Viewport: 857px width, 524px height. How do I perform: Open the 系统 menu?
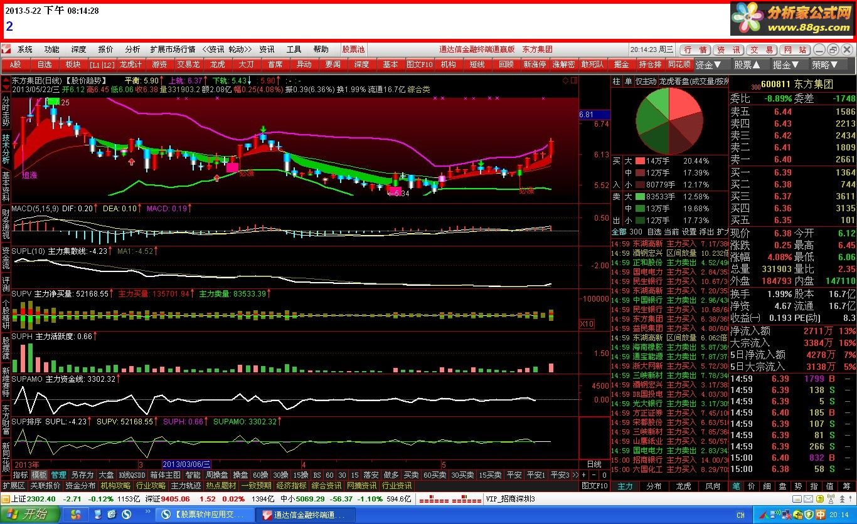(25, 49)
